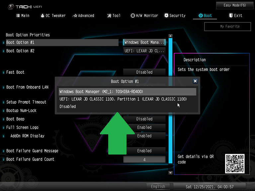Go to the Tool tab
The height and width of the screenshot is (191, 255).
(114, 16)
